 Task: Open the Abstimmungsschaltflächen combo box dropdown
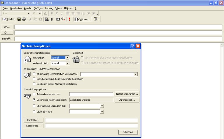(x=136, y=74)
